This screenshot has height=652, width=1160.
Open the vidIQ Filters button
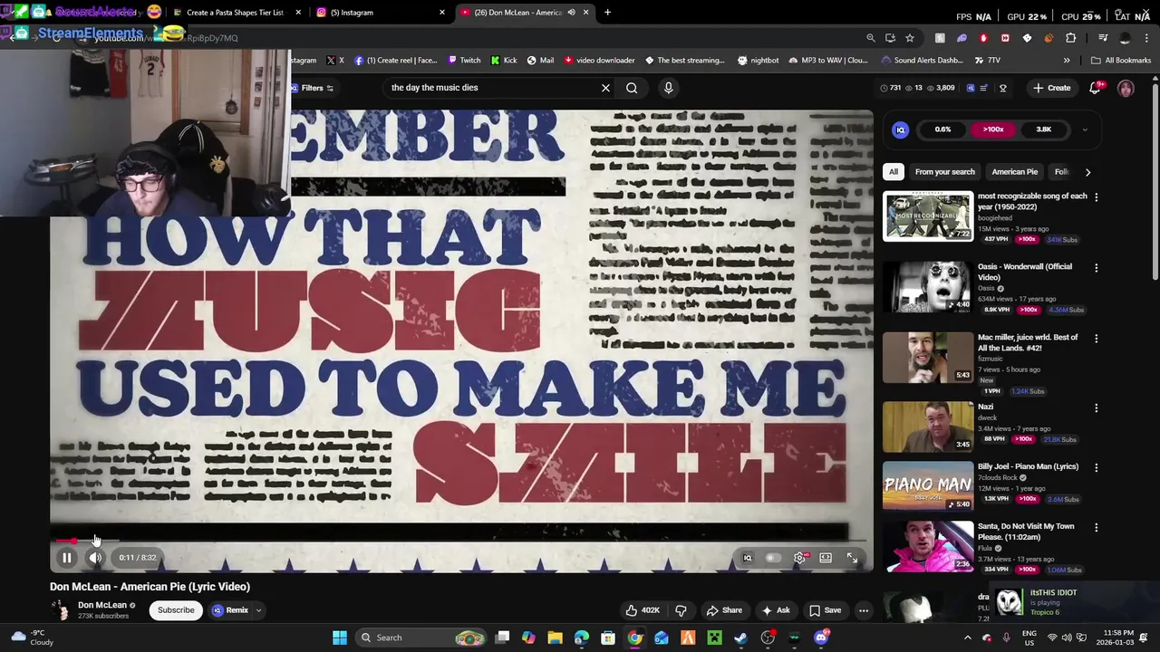pyautogui.click(x=312, y=88)
